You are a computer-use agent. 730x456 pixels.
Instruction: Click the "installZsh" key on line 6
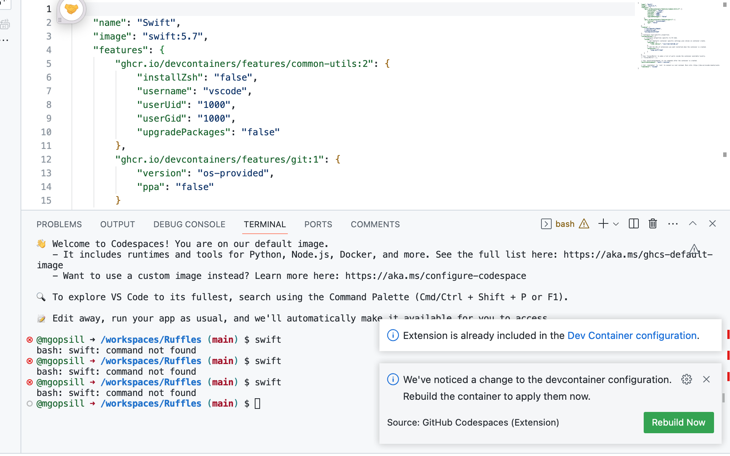pyautogui.click(x=170, y=78)
